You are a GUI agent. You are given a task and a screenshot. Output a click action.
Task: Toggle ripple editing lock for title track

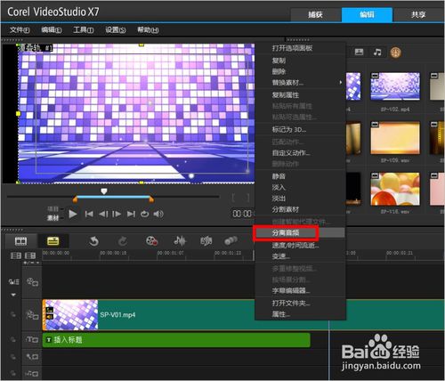[x=12, y=339]
